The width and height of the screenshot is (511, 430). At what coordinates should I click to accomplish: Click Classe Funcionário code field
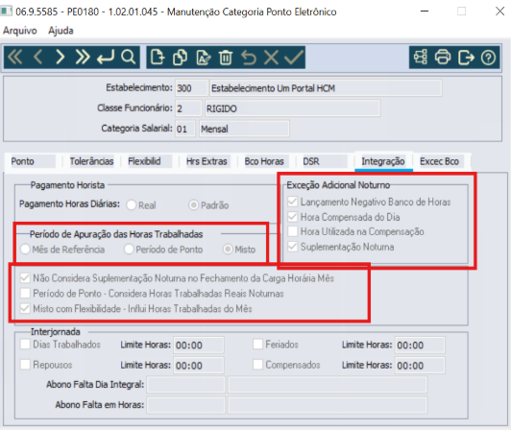(x=188, y=108)
